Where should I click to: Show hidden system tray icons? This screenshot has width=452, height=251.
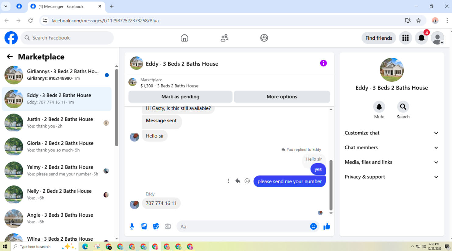[x=412, y=246]
